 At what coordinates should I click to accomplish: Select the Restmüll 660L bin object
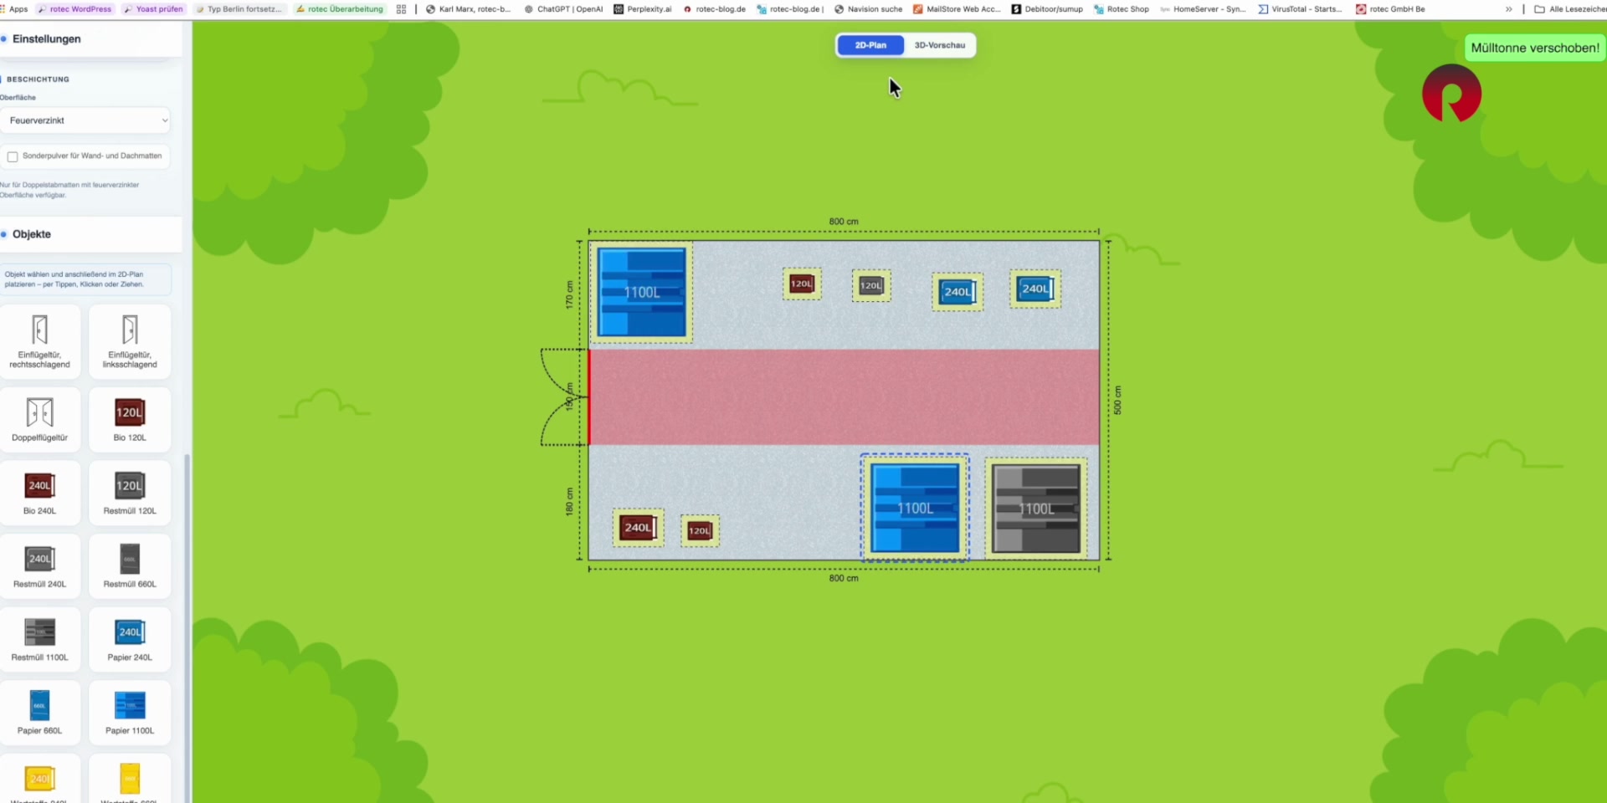tap(130, 565)
